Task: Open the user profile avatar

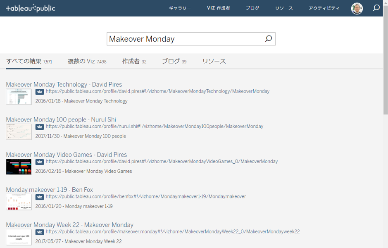Action: pyautogui.click(x=357, y=8)
